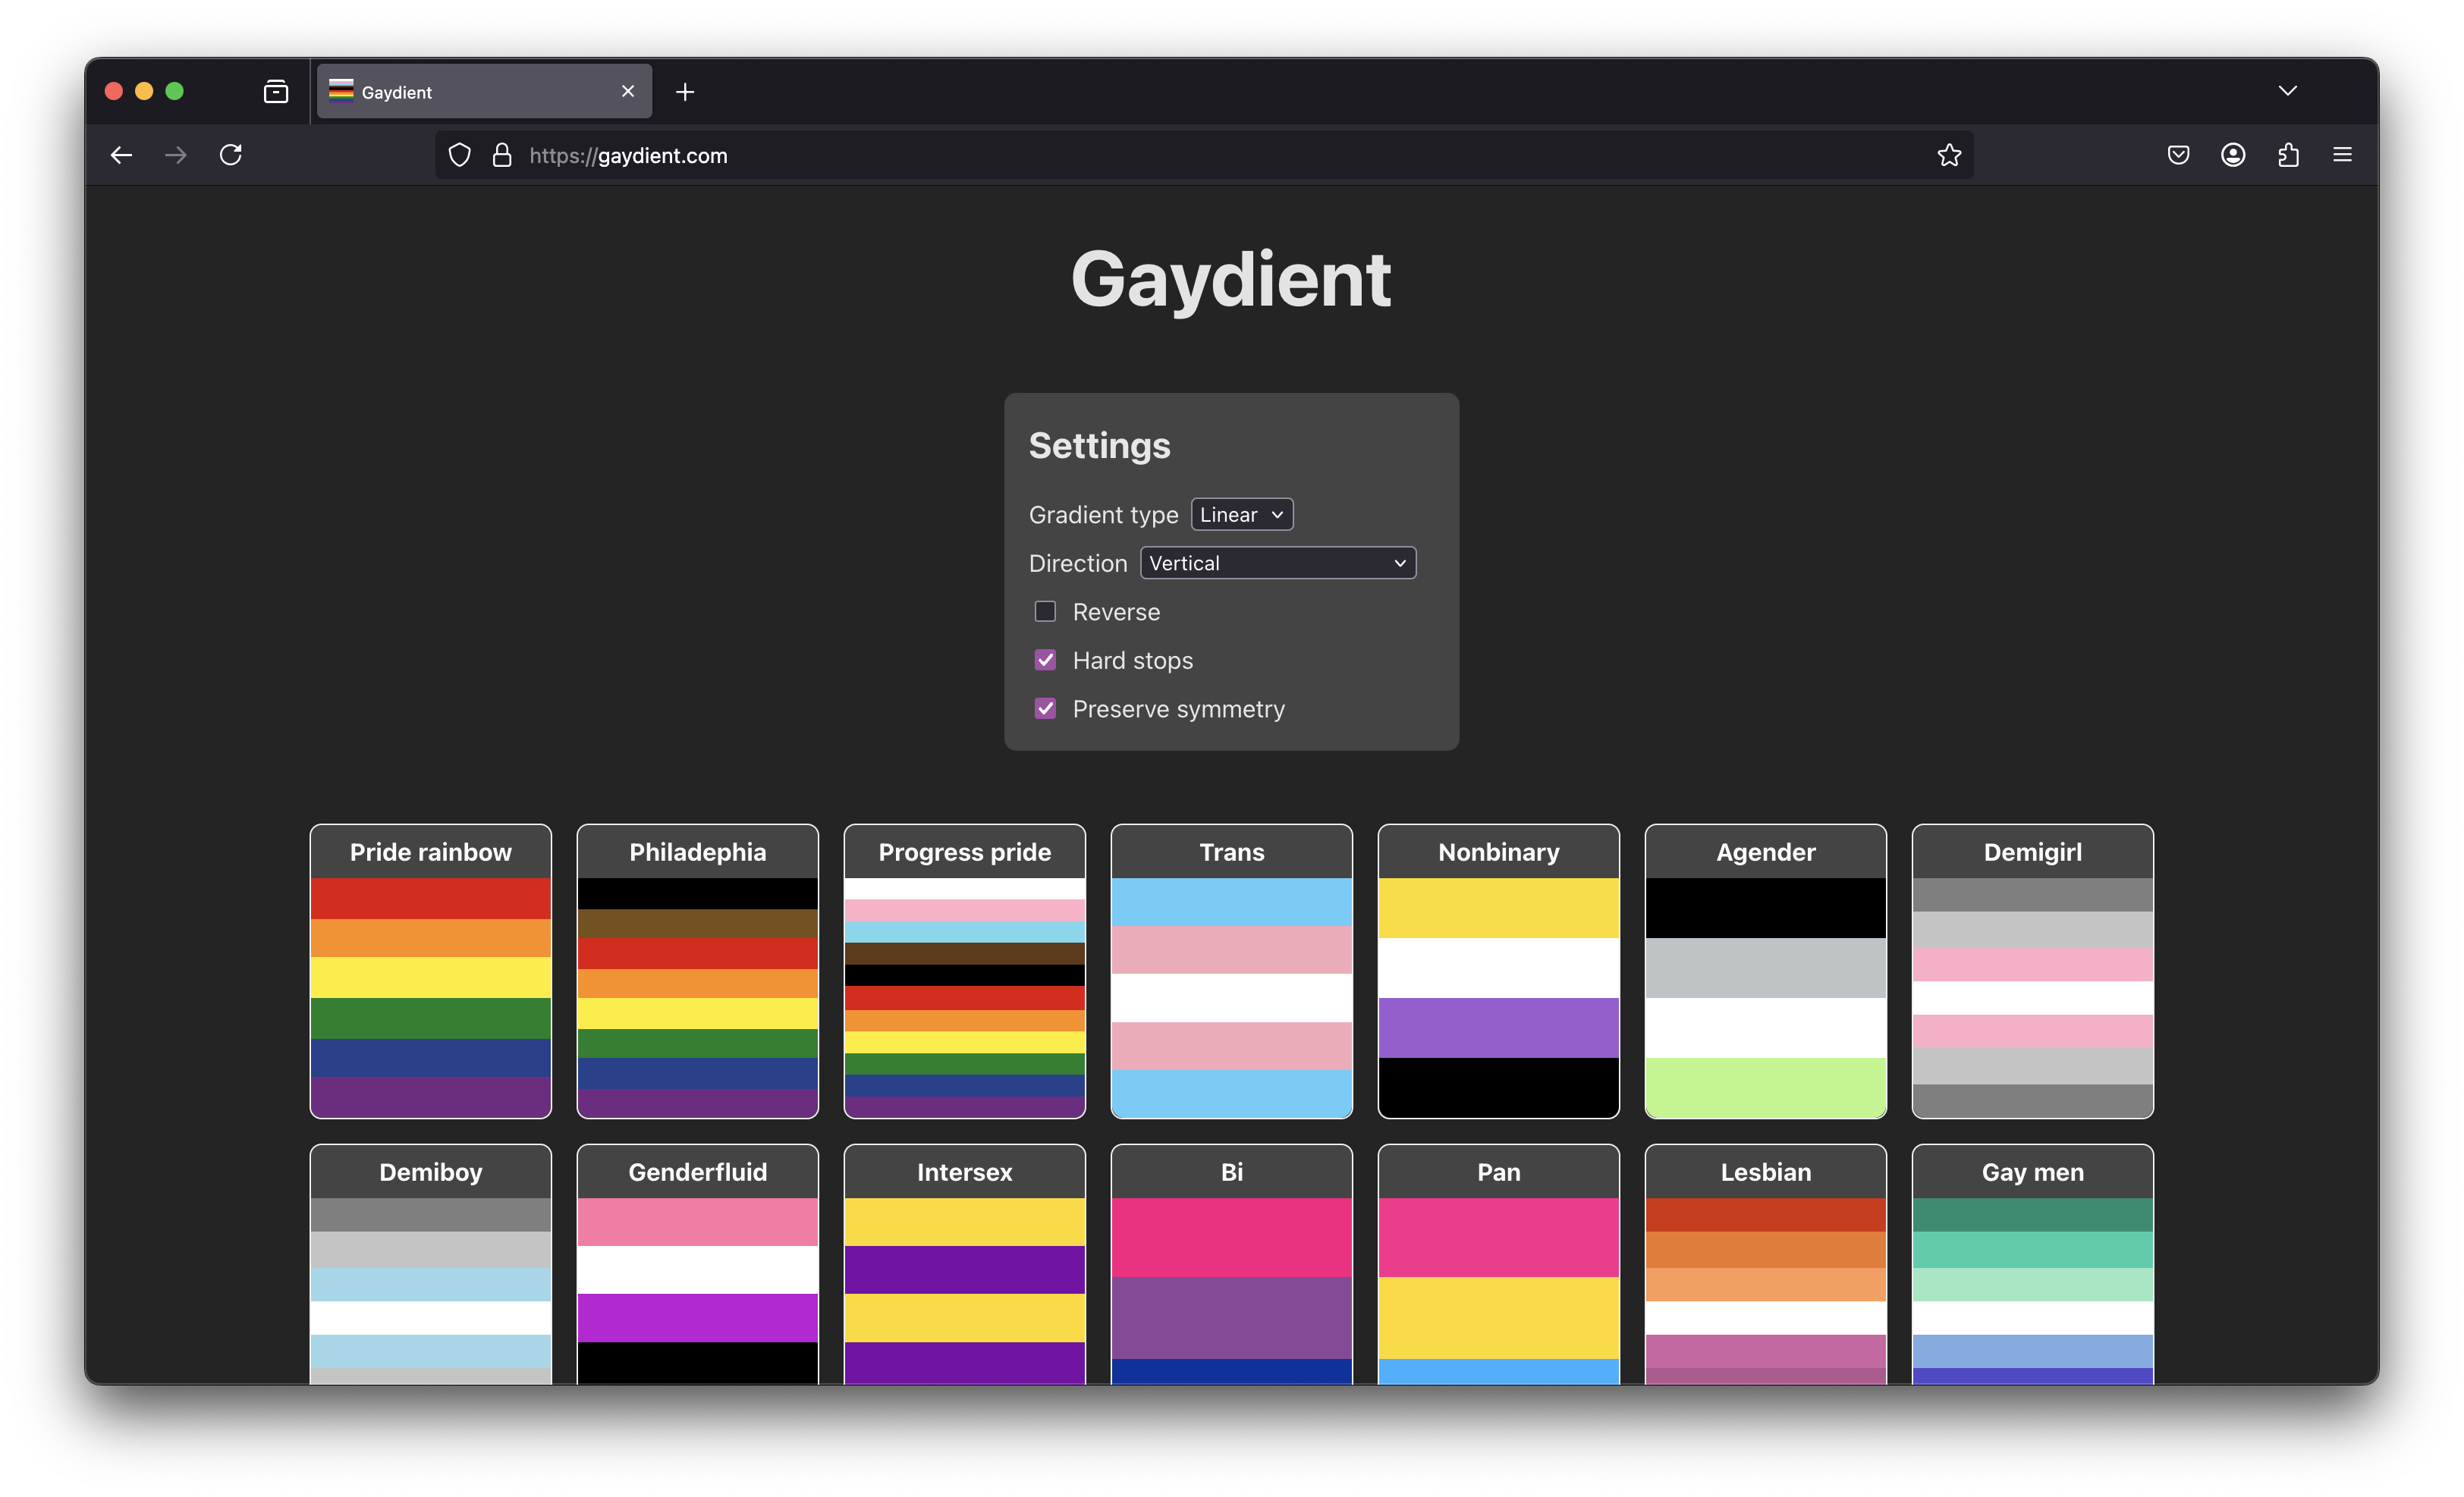2464x1497 pixels.
Task: Disable Preserve symmetry checkbox
Action: pos(1045,708)
